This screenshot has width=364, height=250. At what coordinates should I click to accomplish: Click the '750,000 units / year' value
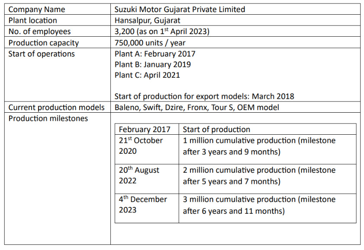150,43
